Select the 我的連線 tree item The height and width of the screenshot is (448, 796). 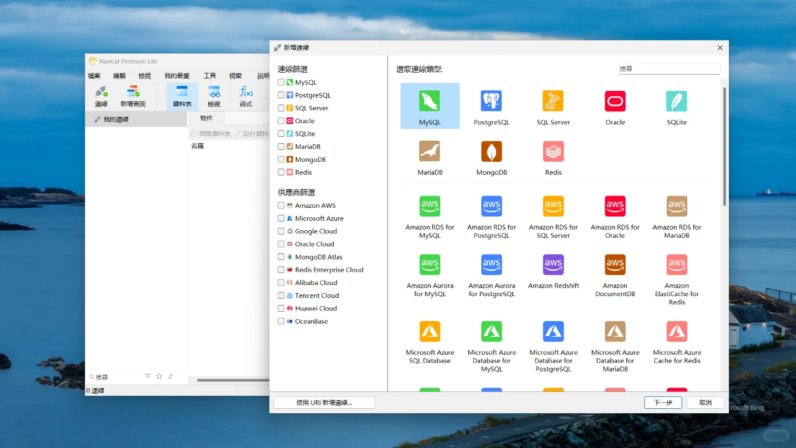point(136,119)
